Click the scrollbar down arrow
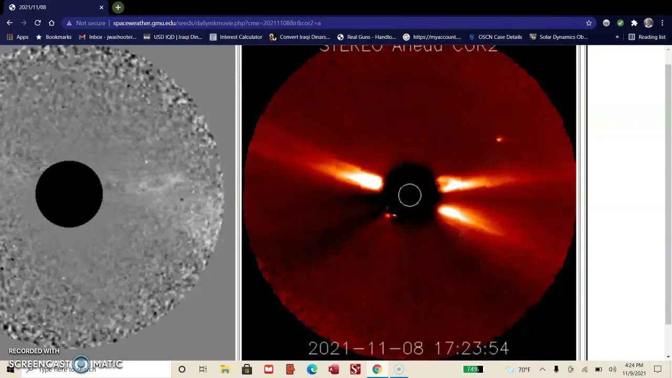 (668, 356)
